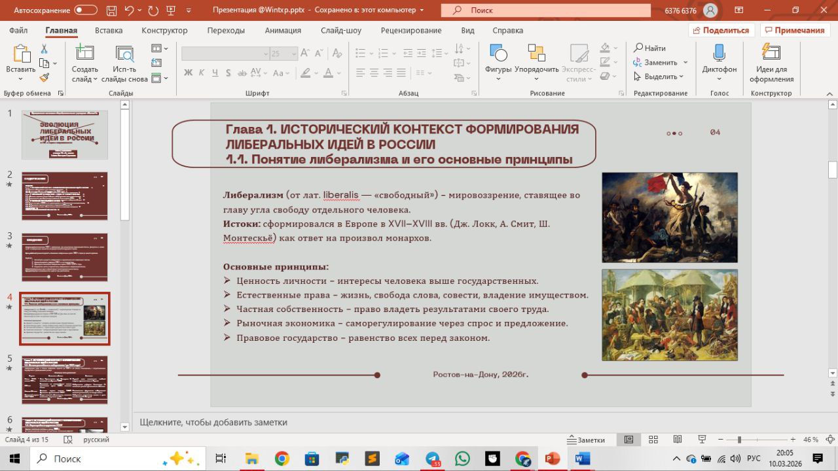This screenshot has width=838, height=471.
Task: Switch to slide sorter view
Action: click(x=653, y=440)
